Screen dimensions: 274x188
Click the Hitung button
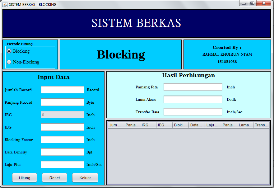point(25,178)
